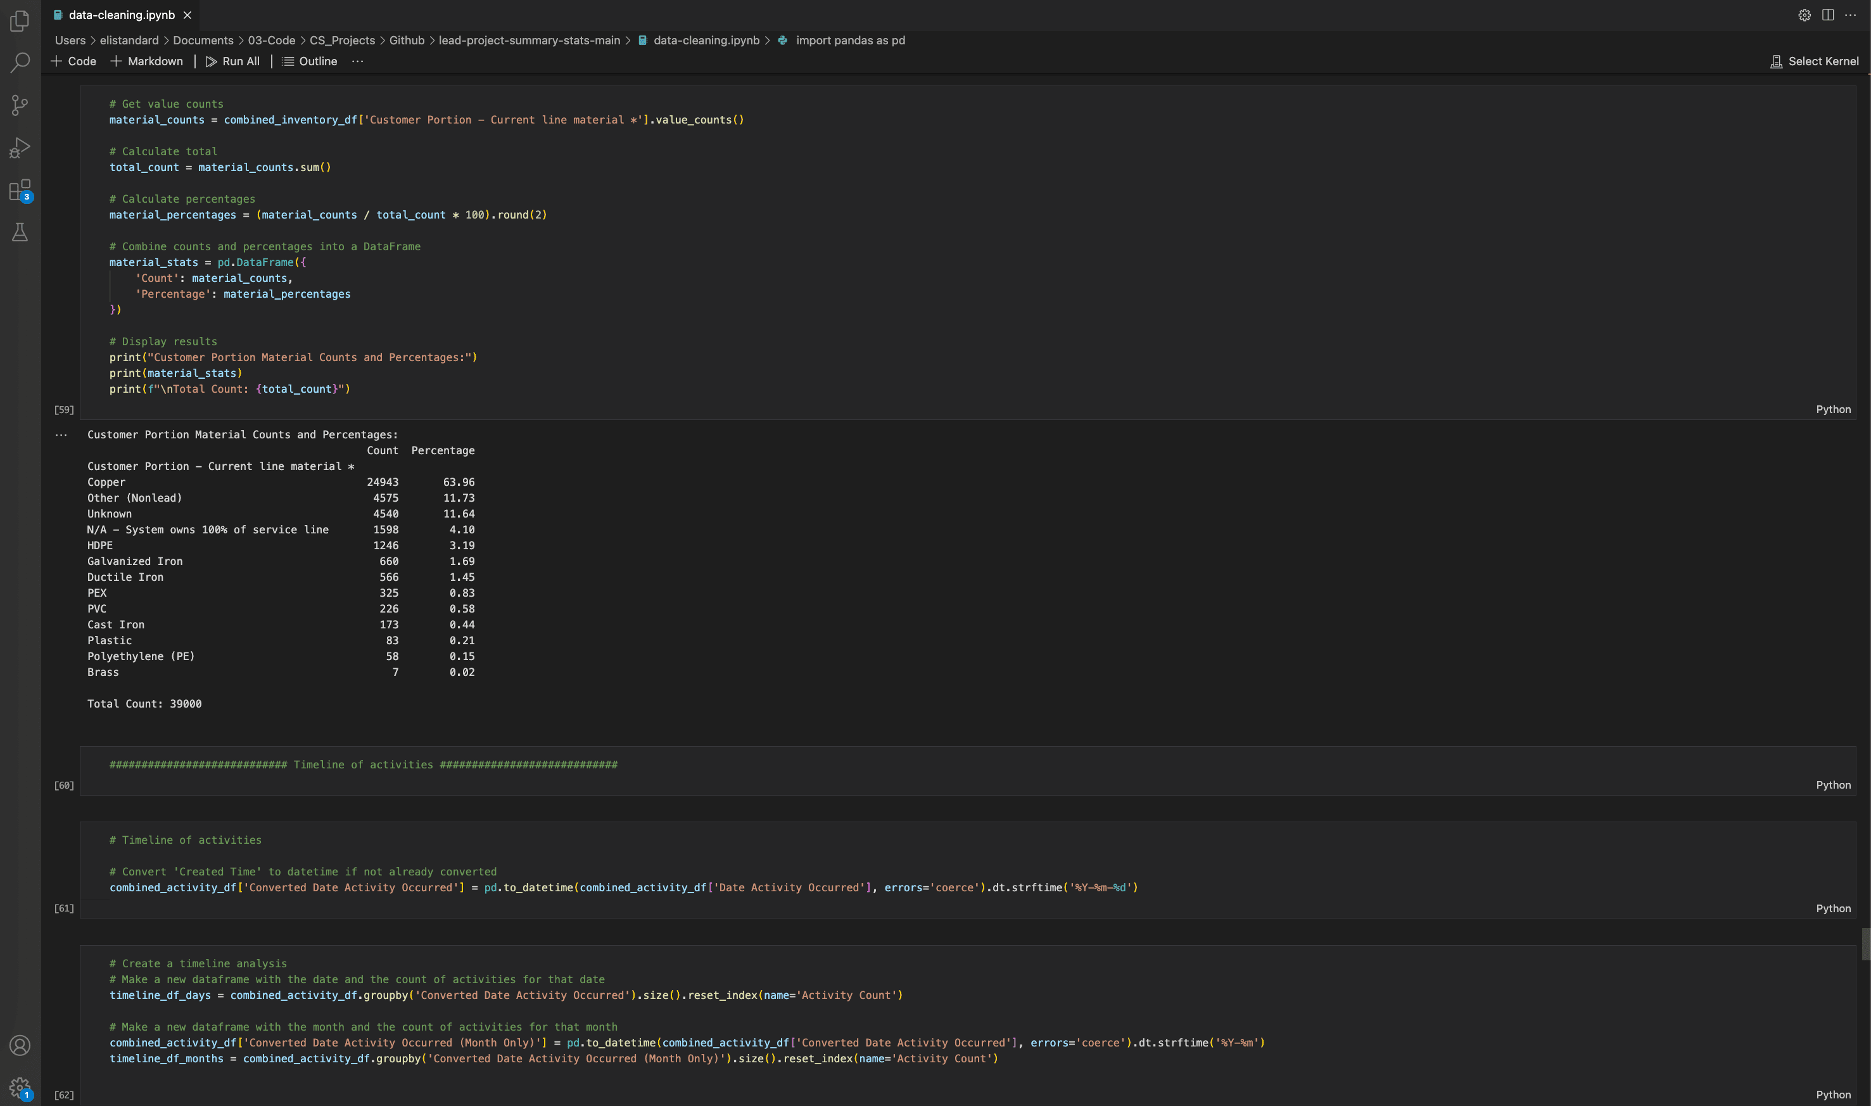Close the data-cleaning.ipynb tab
1871x1106 pixels.
tap(187, 15)
